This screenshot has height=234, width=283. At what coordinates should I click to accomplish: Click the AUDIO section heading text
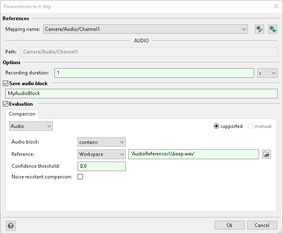pyautogui.click(x=141, y=41)
